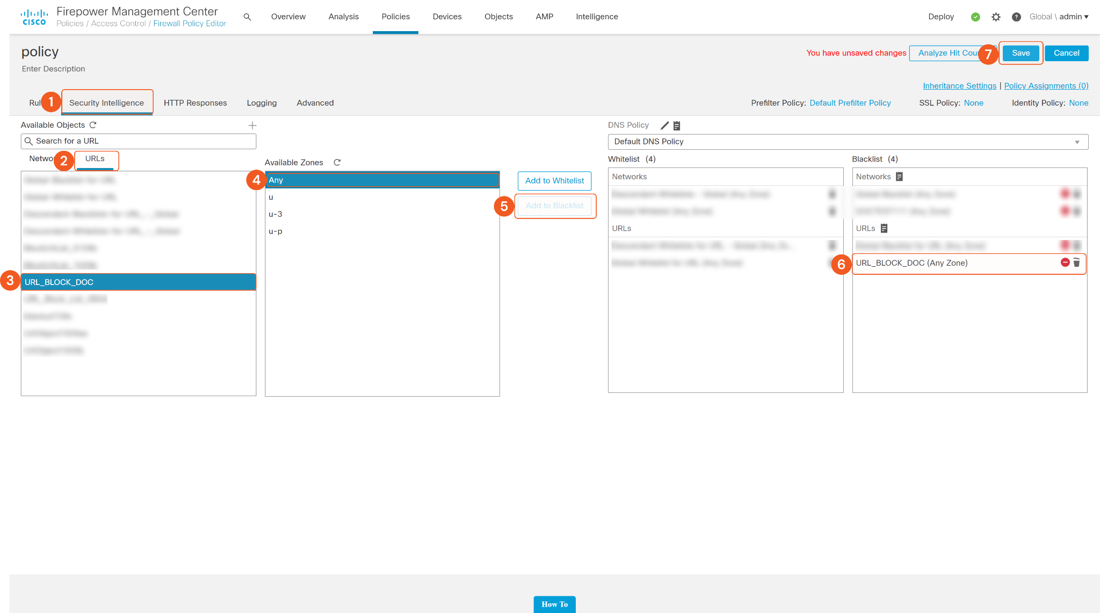Switch to the HTTP Responses tab

click(x=195, y=103)
